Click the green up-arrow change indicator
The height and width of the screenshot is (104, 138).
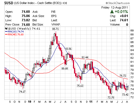point(112,12)
